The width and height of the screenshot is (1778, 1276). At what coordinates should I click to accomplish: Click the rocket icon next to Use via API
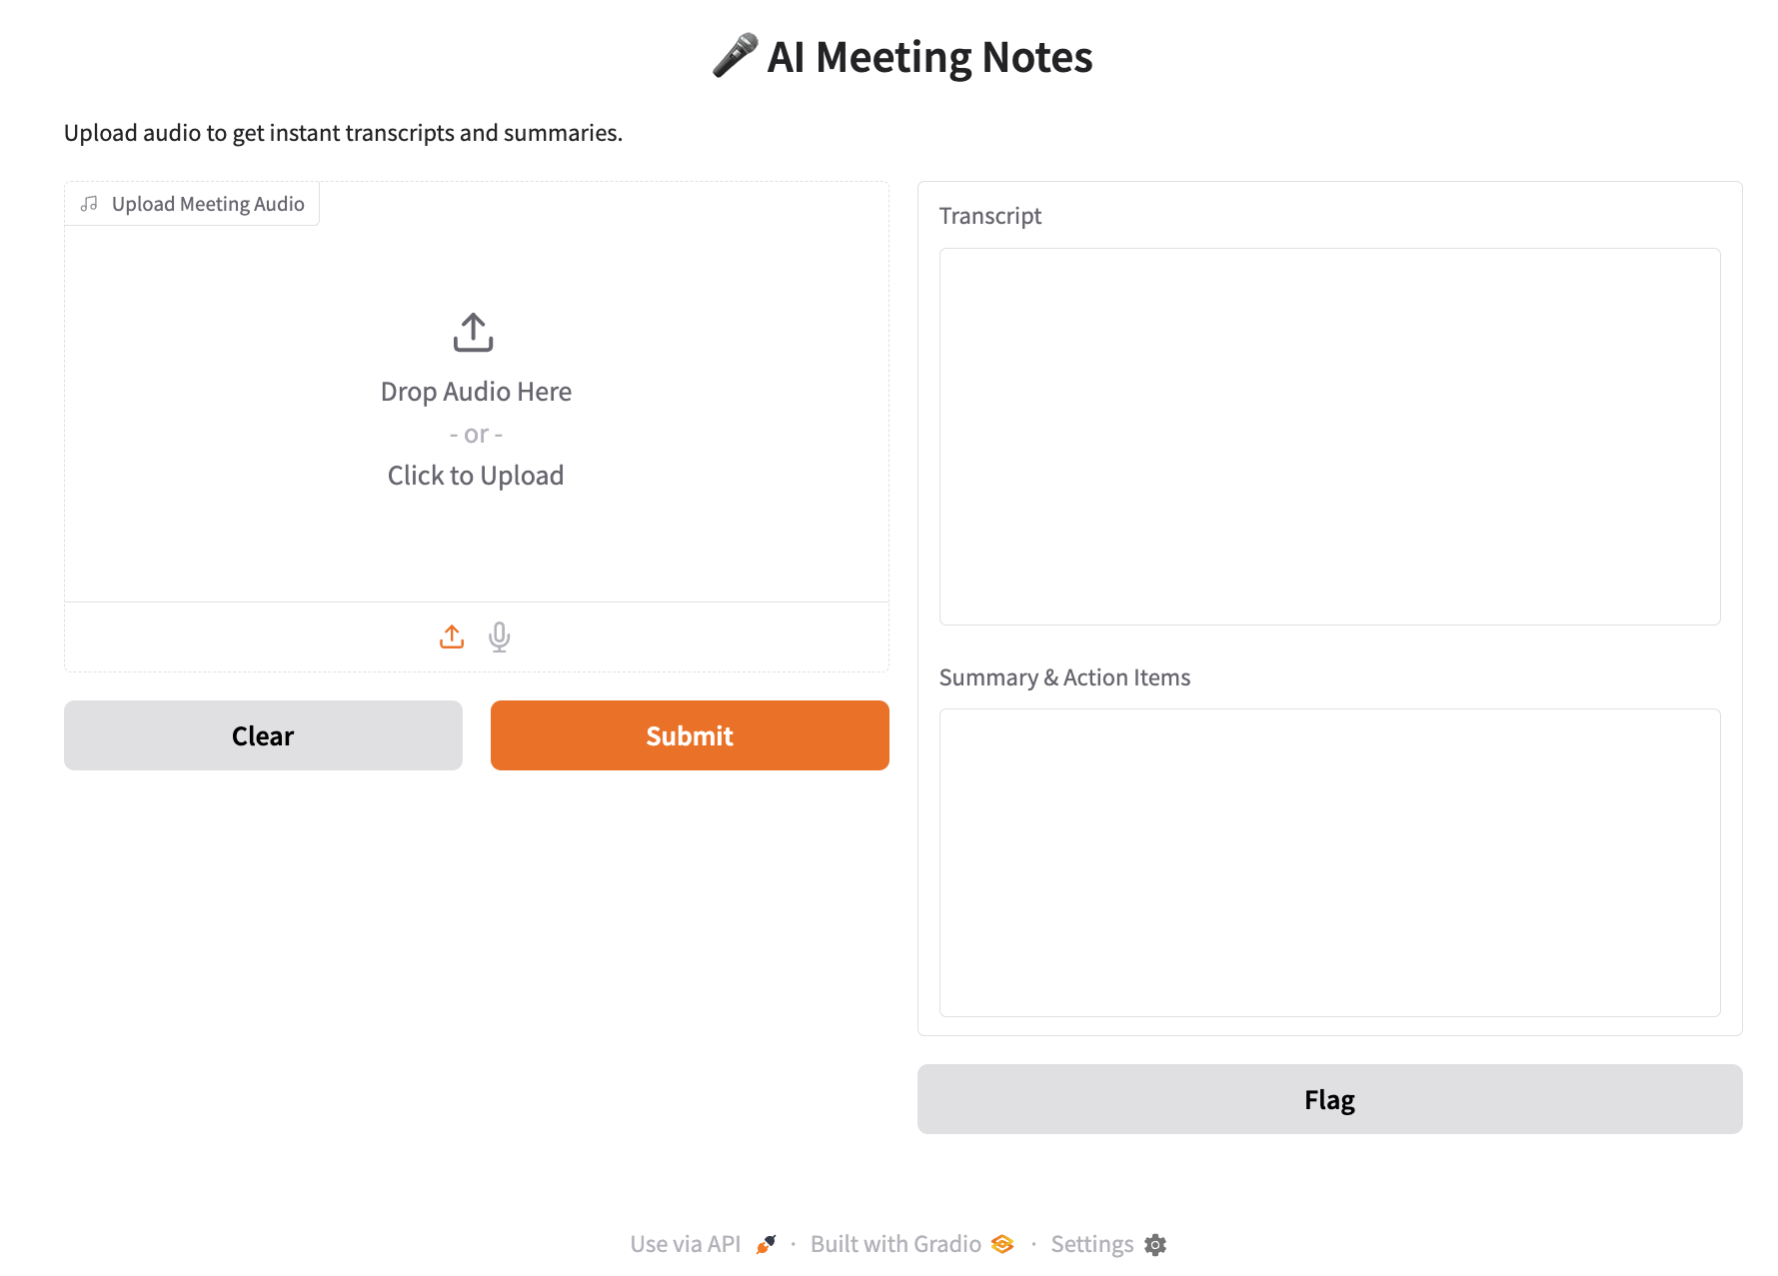point(767,1244)
